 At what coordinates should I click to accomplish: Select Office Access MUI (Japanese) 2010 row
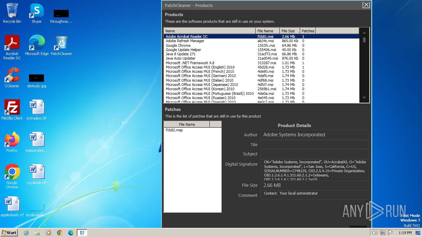tap(261, 85)
